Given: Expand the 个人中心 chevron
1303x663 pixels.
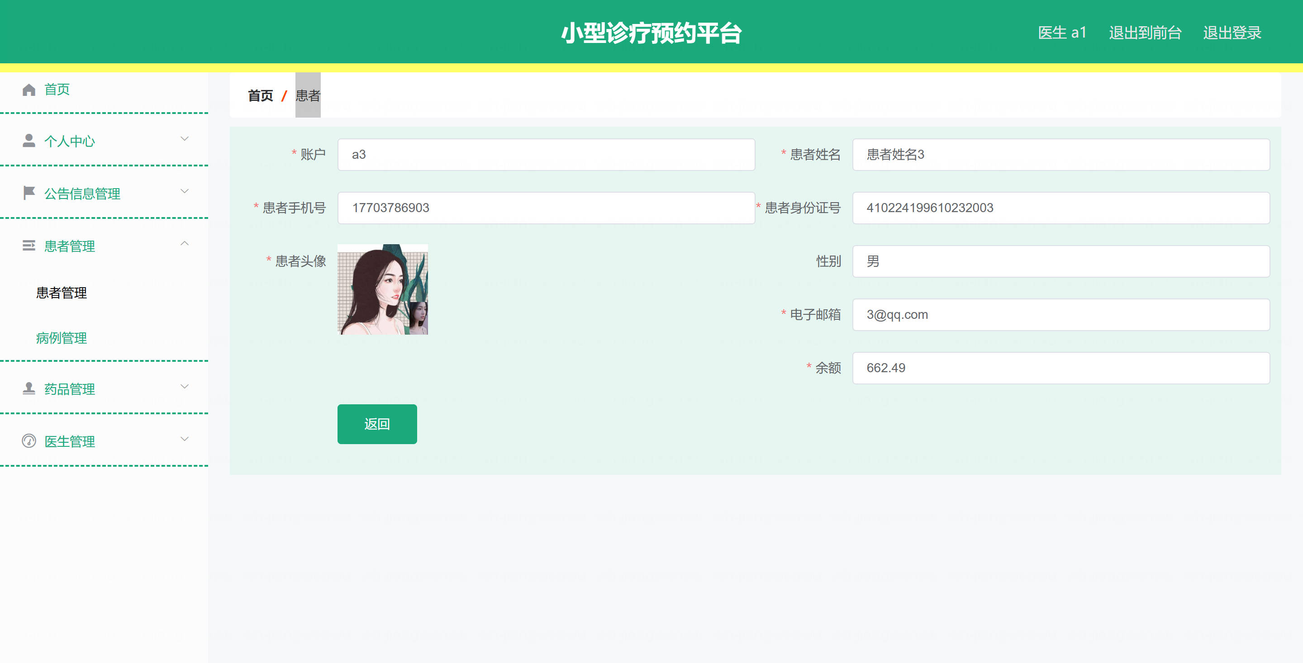Looking at the screenshot, I should tap(185, 138).
